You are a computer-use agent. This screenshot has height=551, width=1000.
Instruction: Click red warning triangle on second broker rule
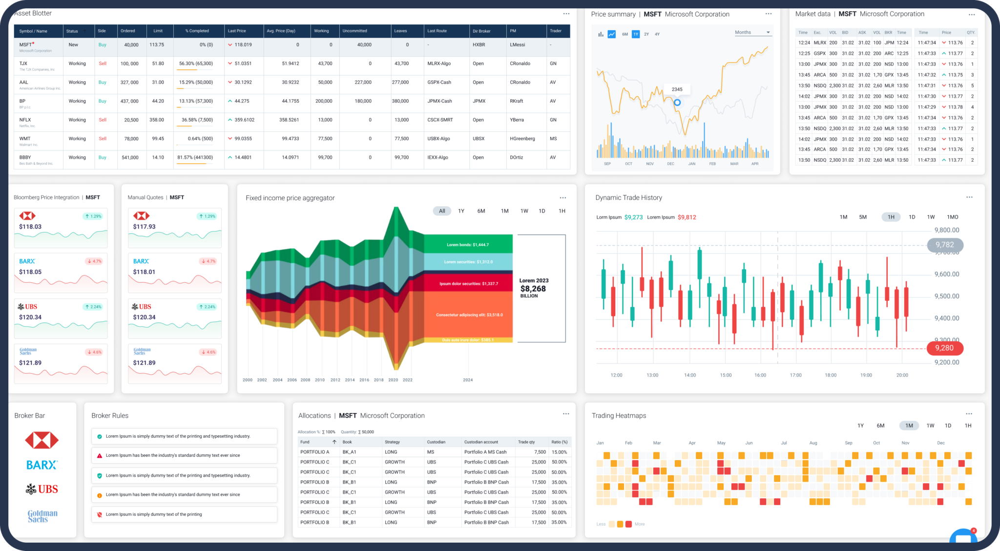pos(100,455)
